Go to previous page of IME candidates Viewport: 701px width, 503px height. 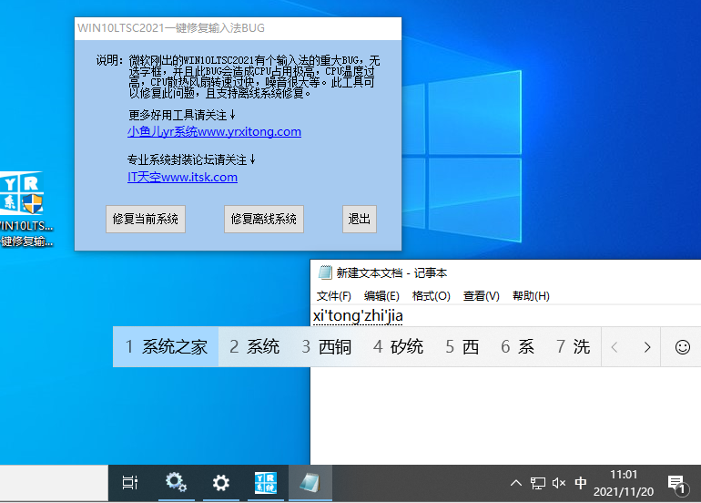coord(615,347)
